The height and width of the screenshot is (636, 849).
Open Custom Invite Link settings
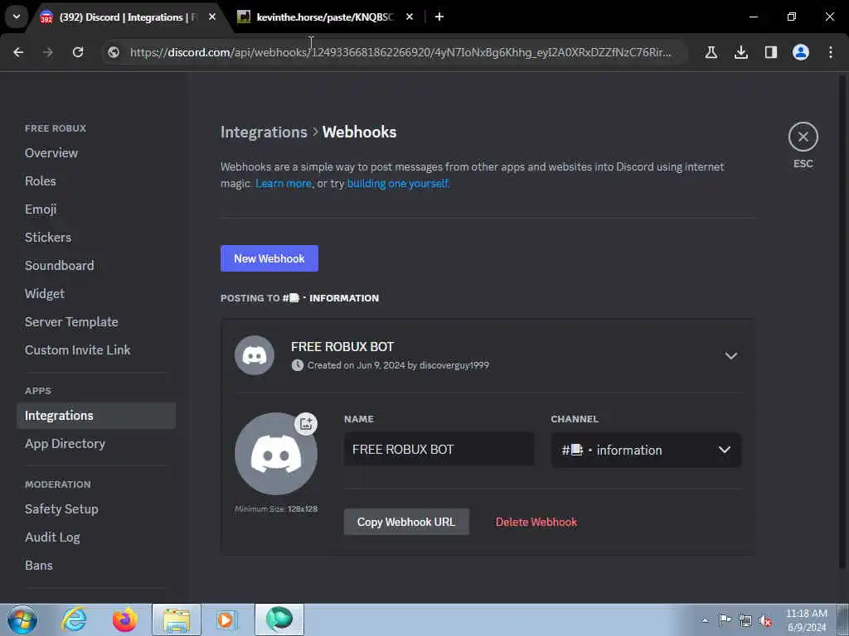[x=77, y=350]
